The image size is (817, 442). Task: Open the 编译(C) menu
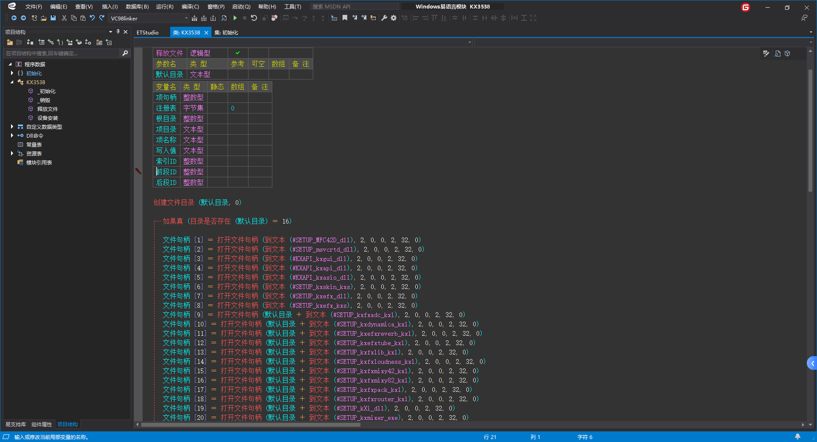[x=190, y=7]
